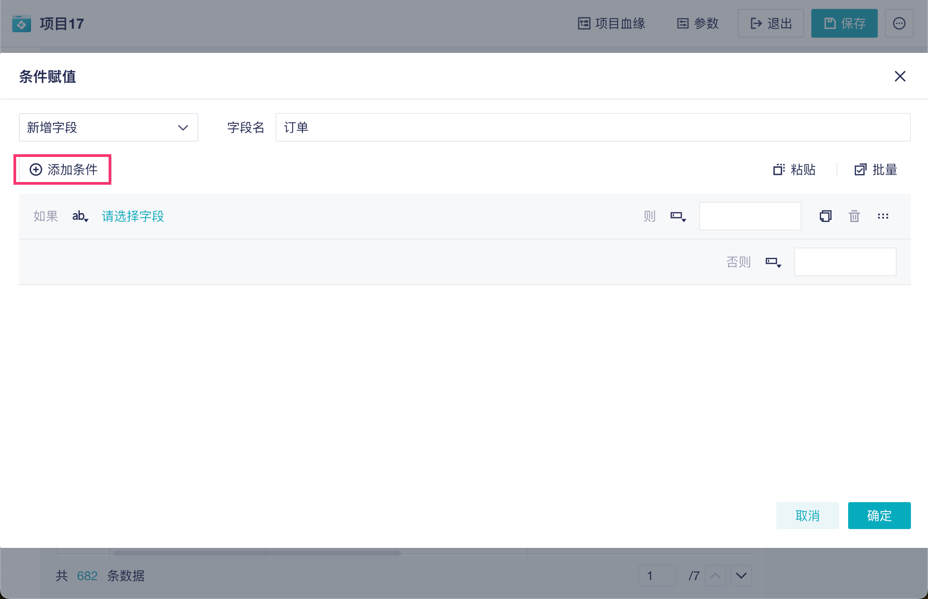This screenshot has height=599, width=928.
Task: Click the project logo icon
Action: (22, 23)
